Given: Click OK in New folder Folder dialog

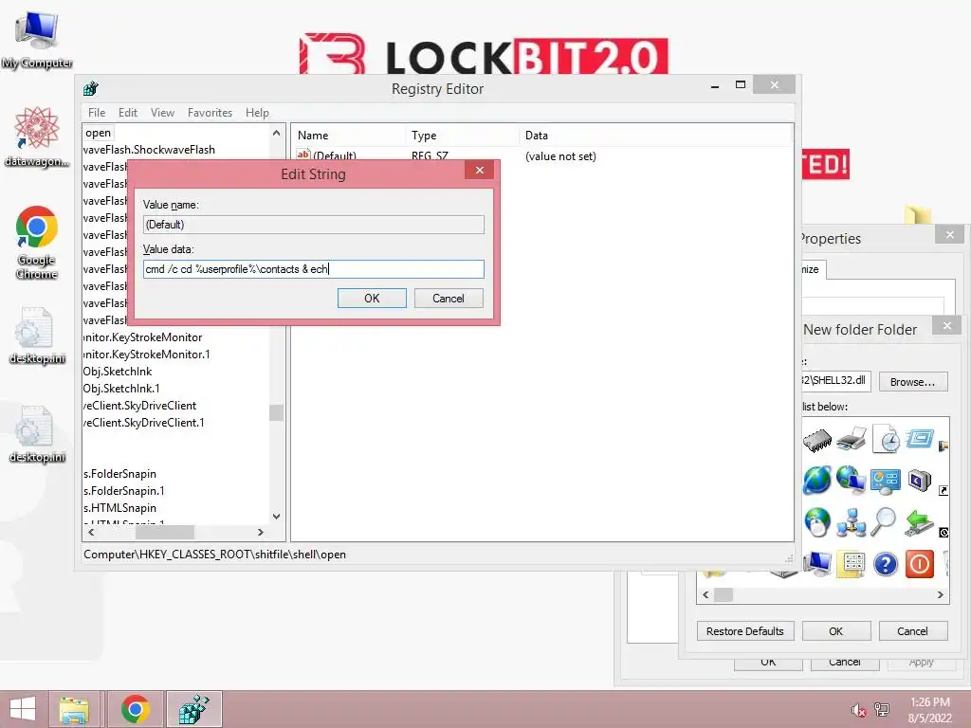Looking at the screenshot, I should [836, 630].
